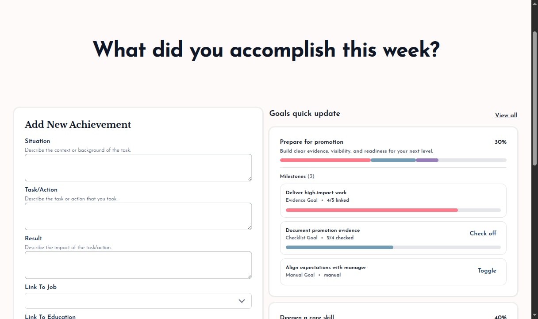This screenshot has width=538, height=319.
Task: Click the Document promotion evidence progress bar
Action: [393, 247]
